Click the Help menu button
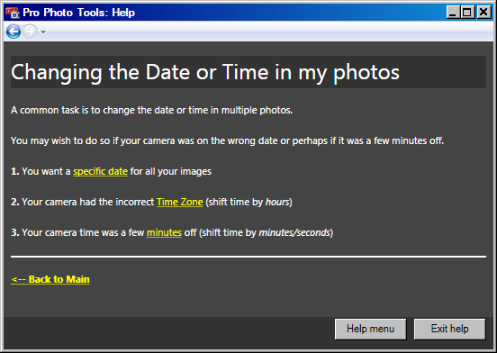Viewport: 497px width, 353px height. [x=370, y=329]
